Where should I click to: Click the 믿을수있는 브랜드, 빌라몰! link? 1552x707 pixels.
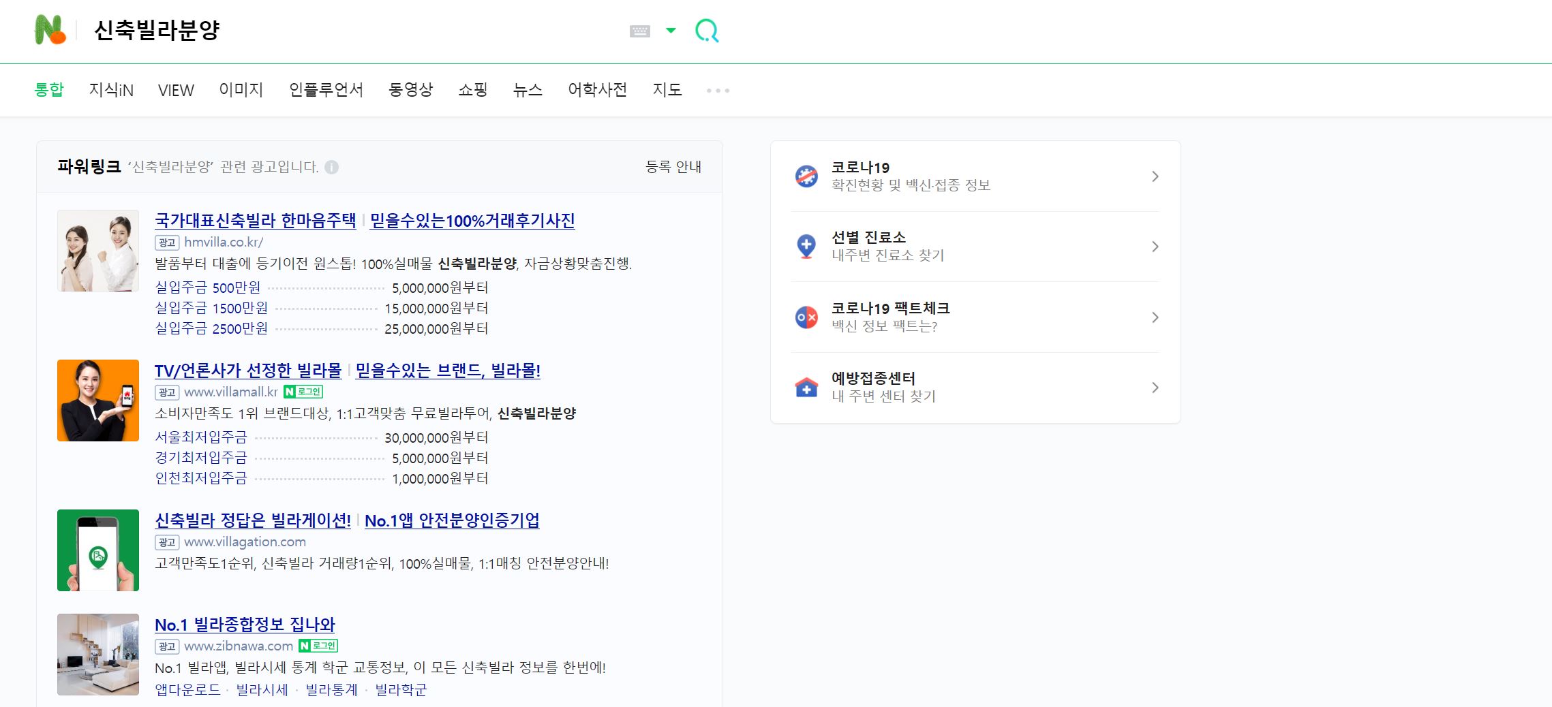(x=448, y=371)
